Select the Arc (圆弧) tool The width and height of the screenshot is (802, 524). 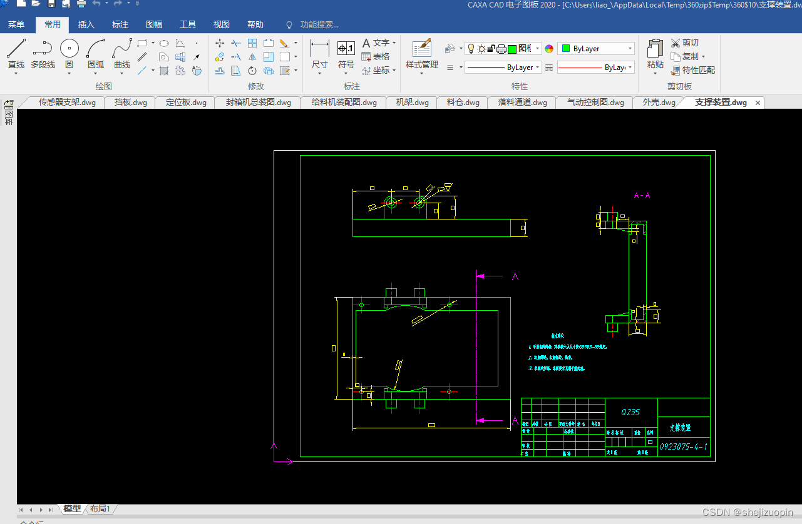pyautogui.click(x=96, y=54)
